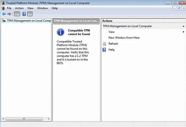Close the inner MDI child window
The height and width of the screenshot is (127, 186).
tap(184, 8)
